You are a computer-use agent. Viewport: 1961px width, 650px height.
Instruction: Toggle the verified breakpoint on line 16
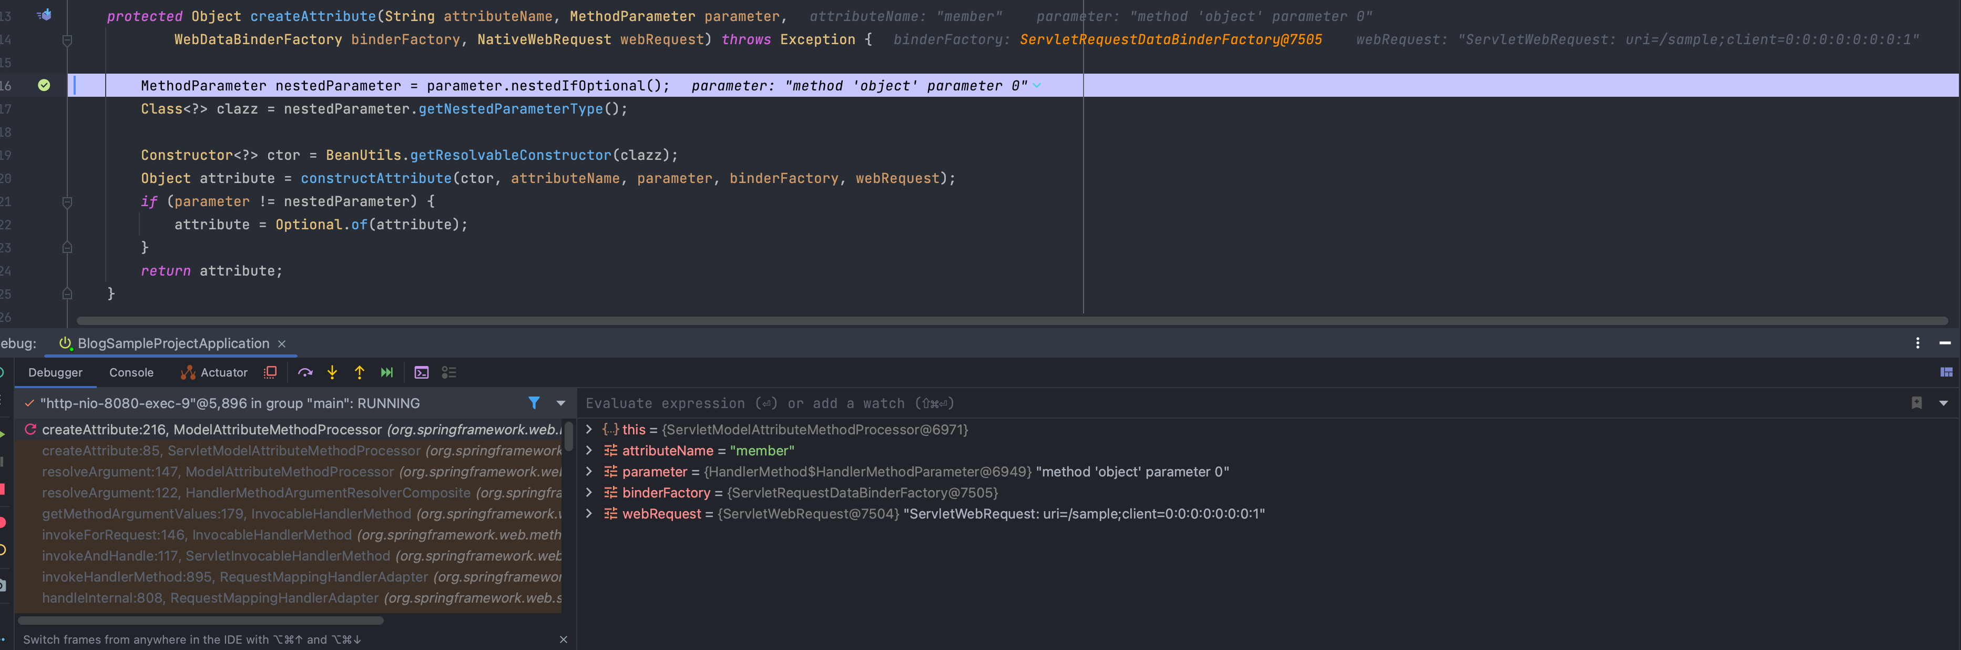coord(44,85)
